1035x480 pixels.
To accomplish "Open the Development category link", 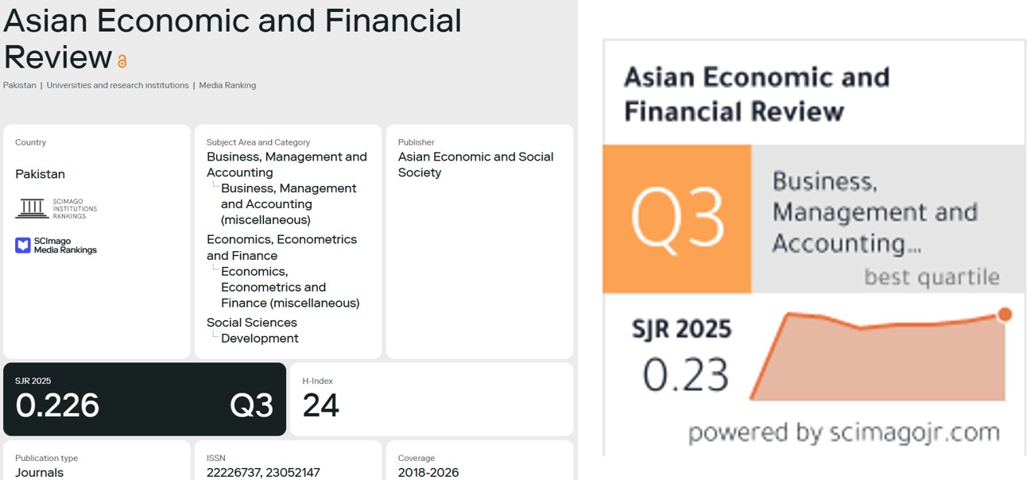I will point(260,339).
